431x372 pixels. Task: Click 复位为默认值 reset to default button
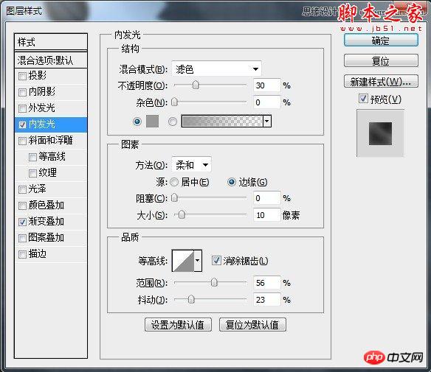point(252,325)
